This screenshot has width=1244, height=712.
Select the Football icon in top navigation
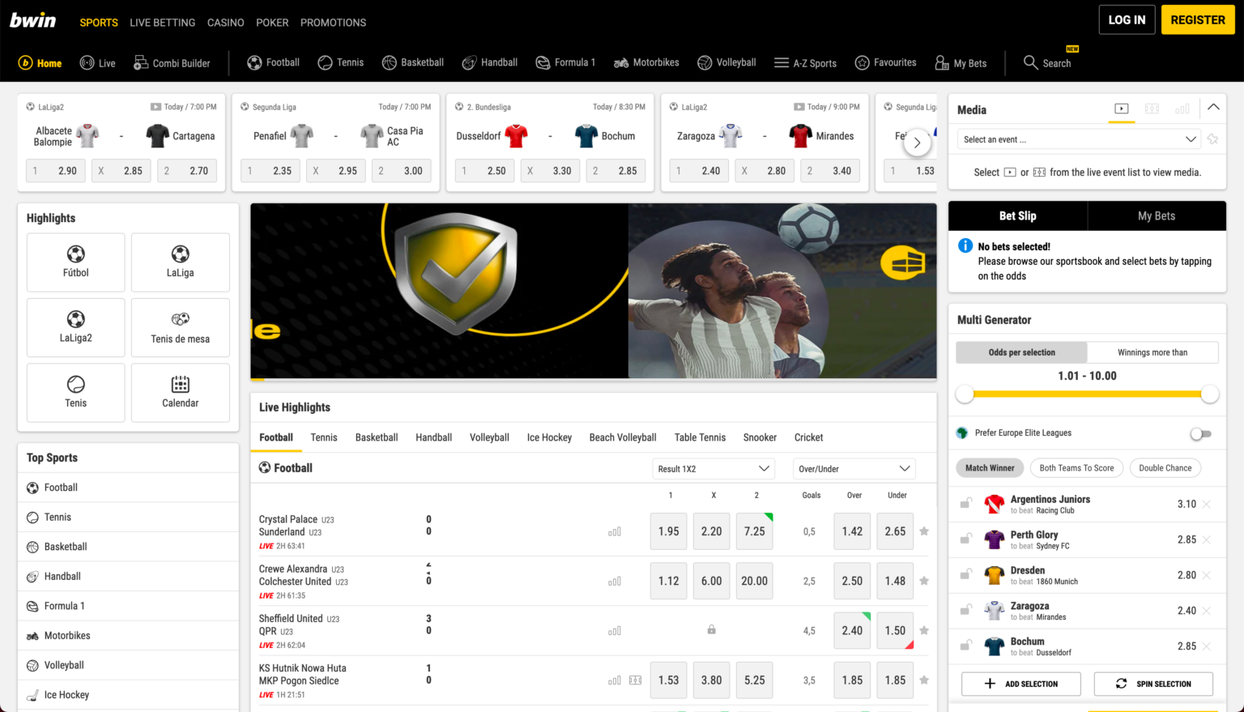click(x=254, y=62)
